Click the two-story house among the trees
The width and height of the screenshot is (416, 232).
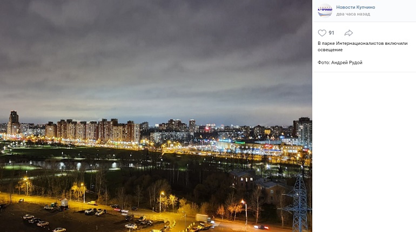[x=244, y=179]
